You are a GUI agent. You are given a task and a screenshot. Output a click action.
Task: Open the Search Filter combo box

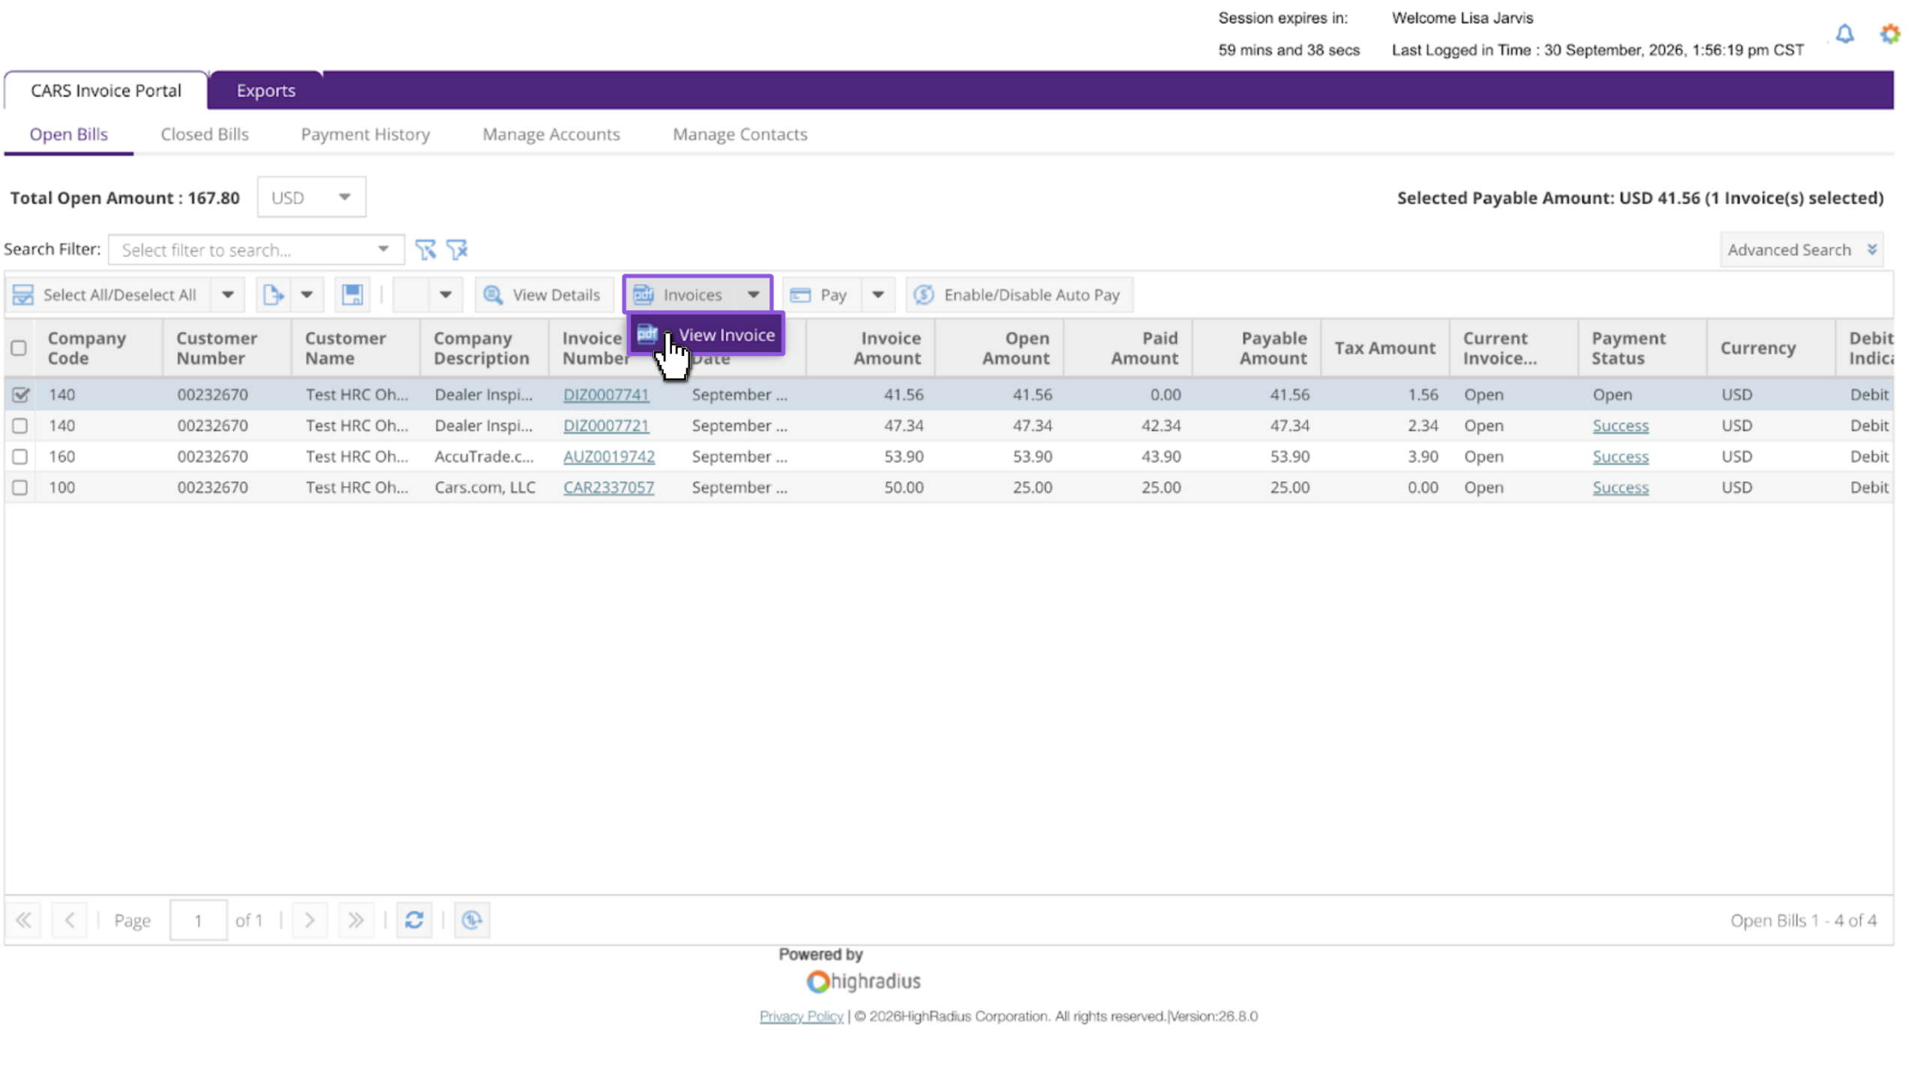256,250
